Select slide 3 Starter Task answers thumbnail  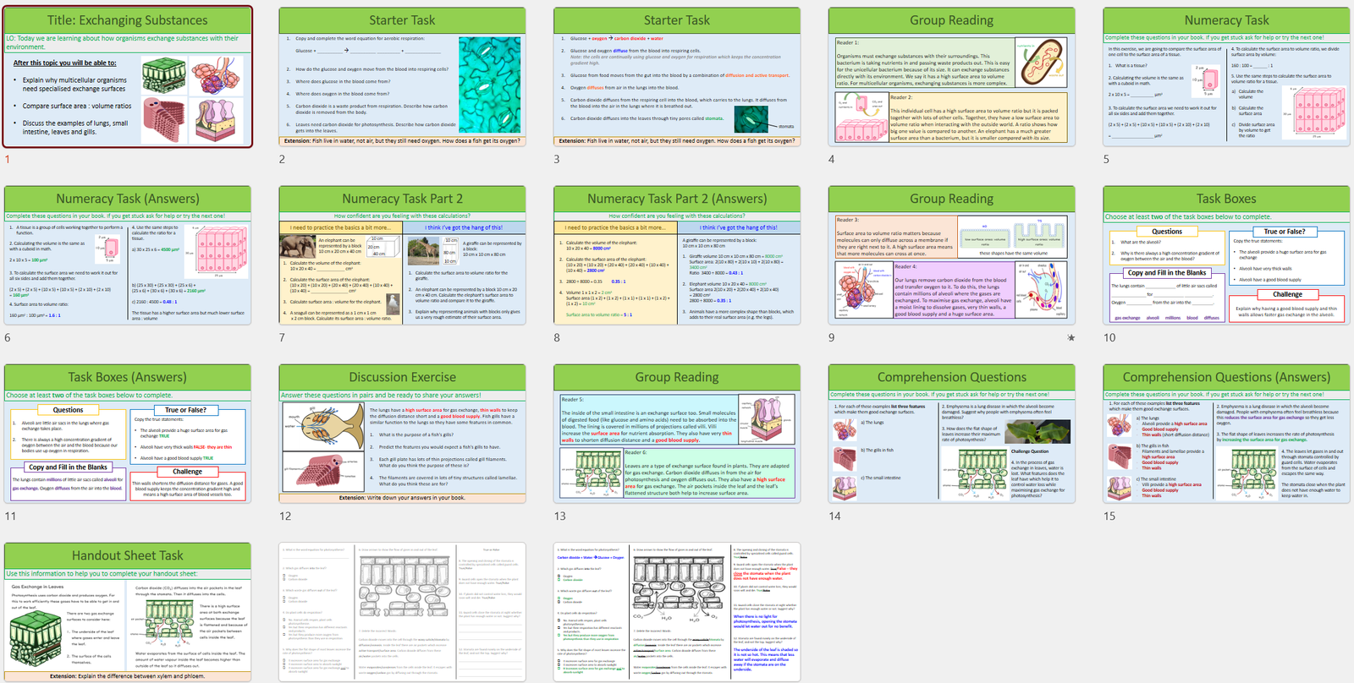click(677, 77)
